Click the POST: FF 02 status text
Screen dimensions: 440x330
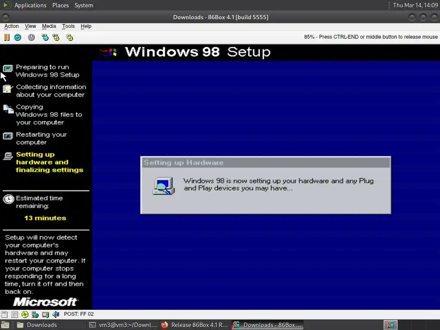[79, 314]
